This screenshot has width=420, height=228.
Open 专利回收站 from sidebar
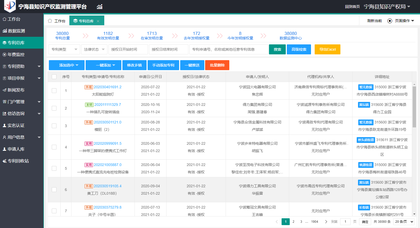18,161
